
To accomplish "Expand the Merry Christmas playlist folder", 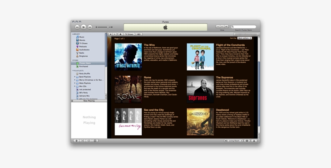I will 75,80.
